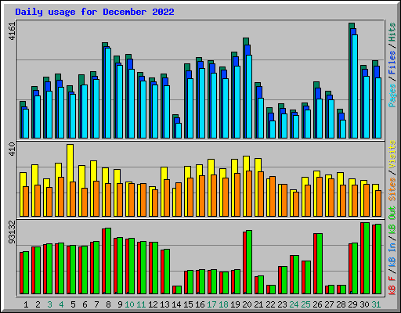Image resolution: width=401 pixels, height=313 pixels.
Task: Click green weekend day label 3
Action: tap(49, 304)
